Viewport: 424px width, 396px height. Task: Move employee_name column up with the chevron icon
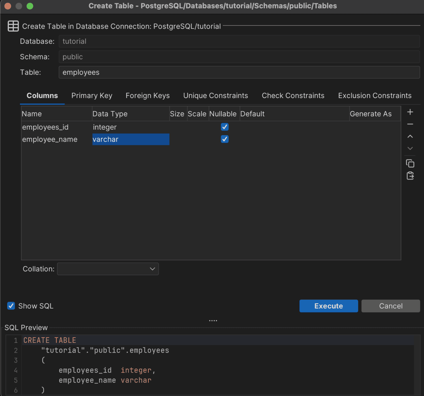(x=410, y=136)
